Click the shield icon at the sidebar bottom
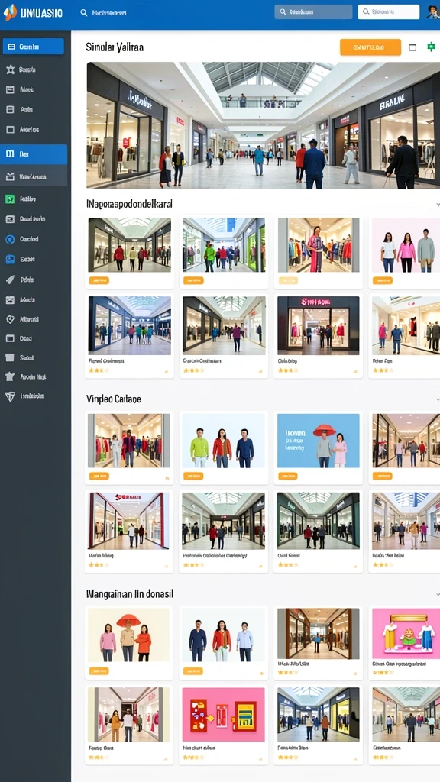Screen dimensions: 440x782 coord(10,396)
